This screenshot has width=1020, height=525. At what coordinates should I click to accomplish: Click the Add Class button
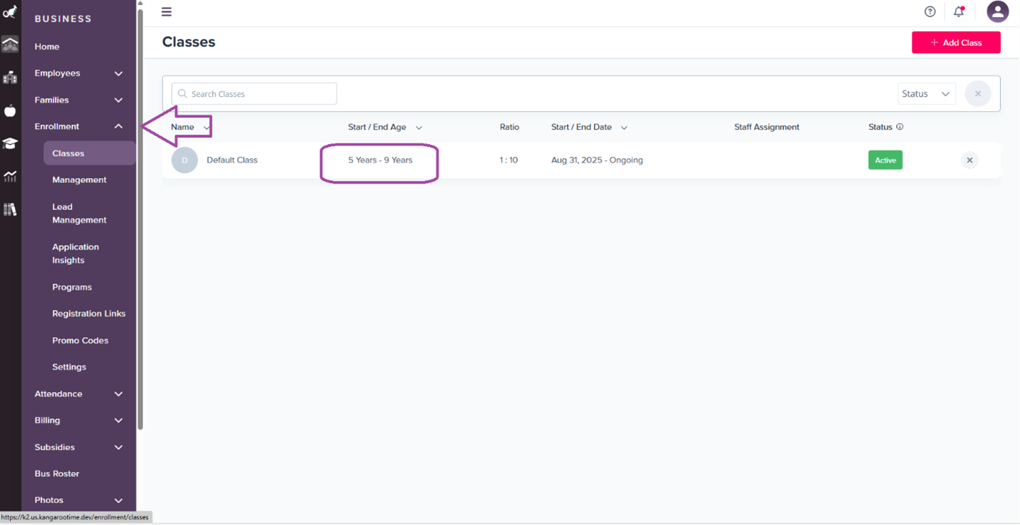pos(956,42)
